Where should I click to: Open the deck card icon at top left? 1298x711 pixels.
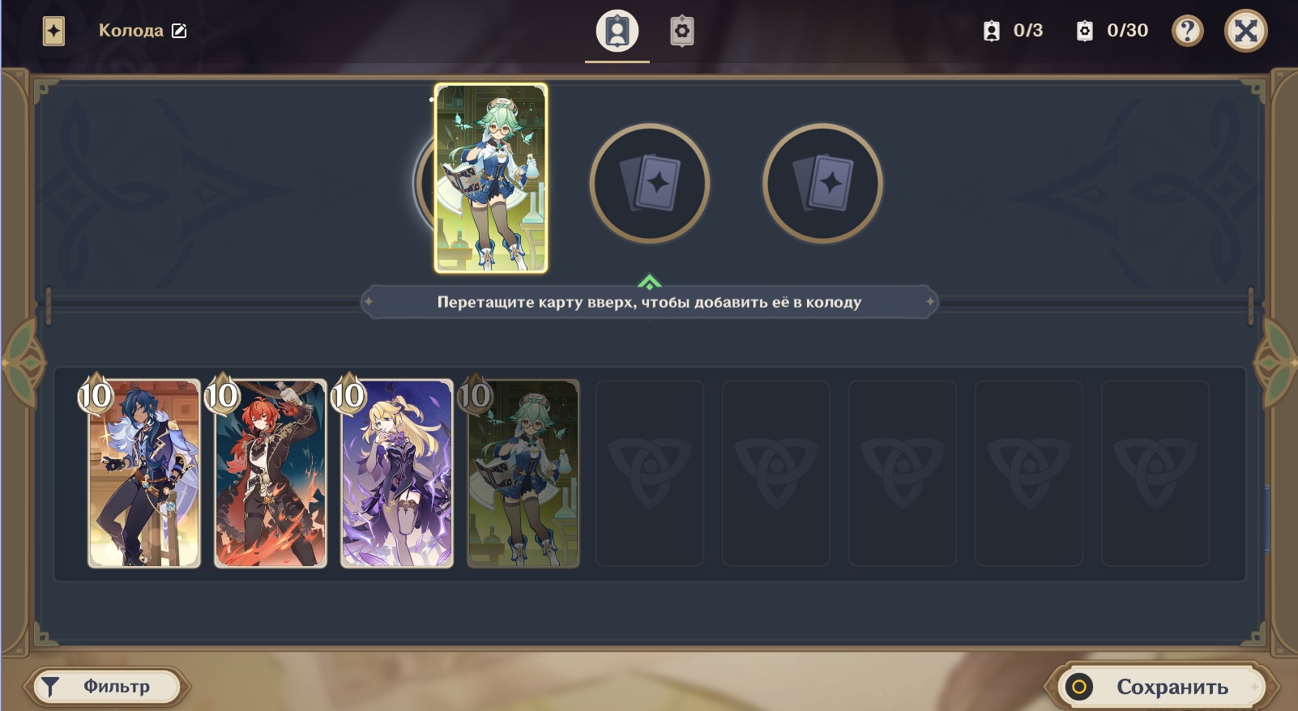(x=53, y=32)
